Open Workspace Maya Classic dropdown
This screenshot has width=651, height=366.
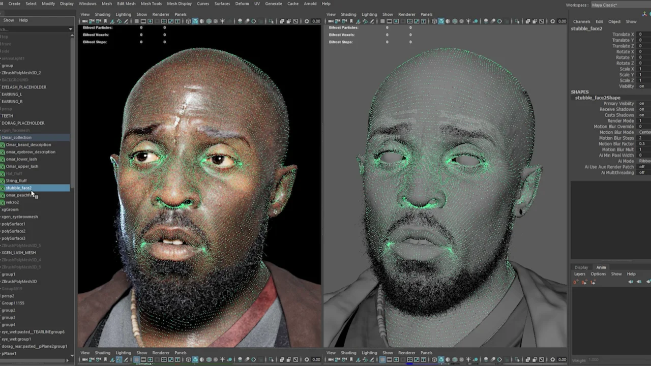(621, 5)
